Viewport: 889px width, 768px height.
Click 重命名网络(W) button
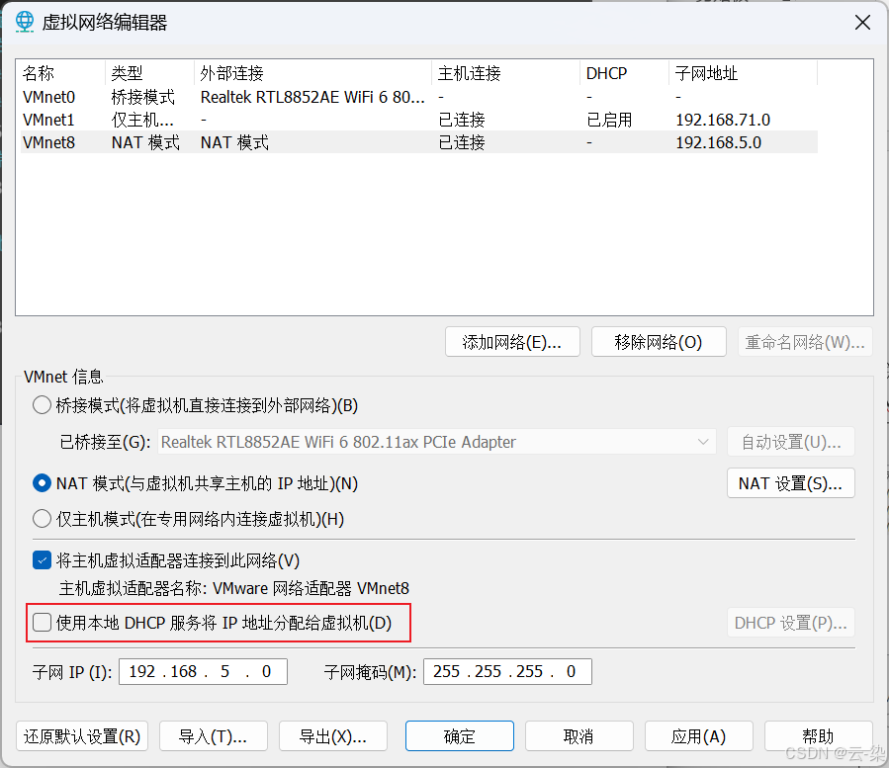(805, 342)
